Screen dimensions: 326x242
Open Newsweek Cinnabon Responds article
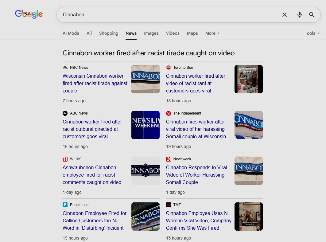[x=196, y=175]
